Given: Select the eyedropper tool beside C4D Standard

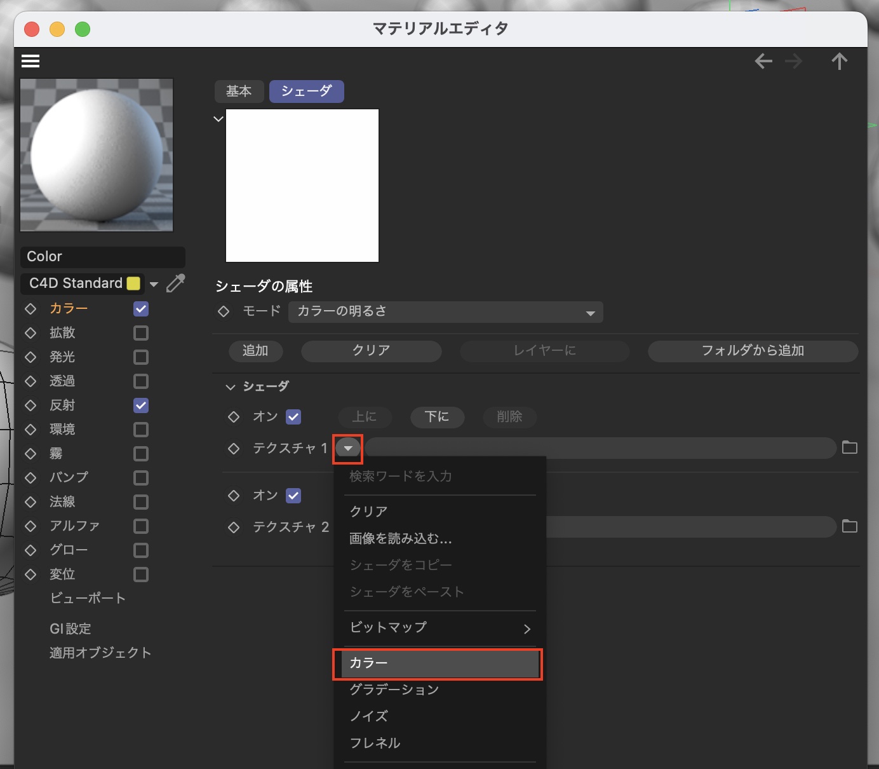Looking at the screenshot, I should pos(175,283).
